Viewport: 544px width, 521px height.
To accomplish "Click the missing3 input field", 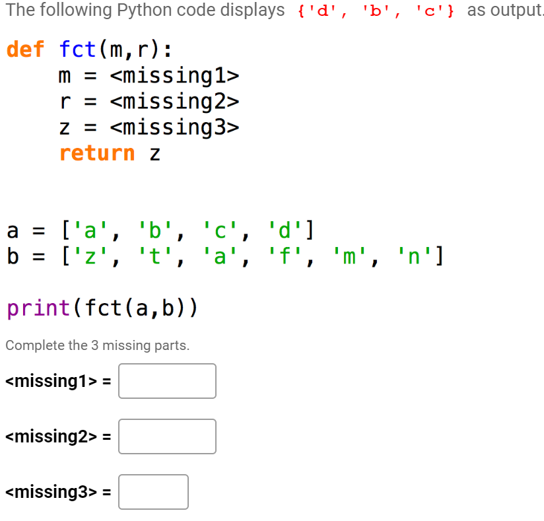I will tap(153, 492).
